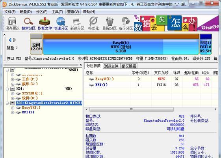
Task: Collapse the HD2 KingstonDataTraveler tree node
Action: click(7, 103)
